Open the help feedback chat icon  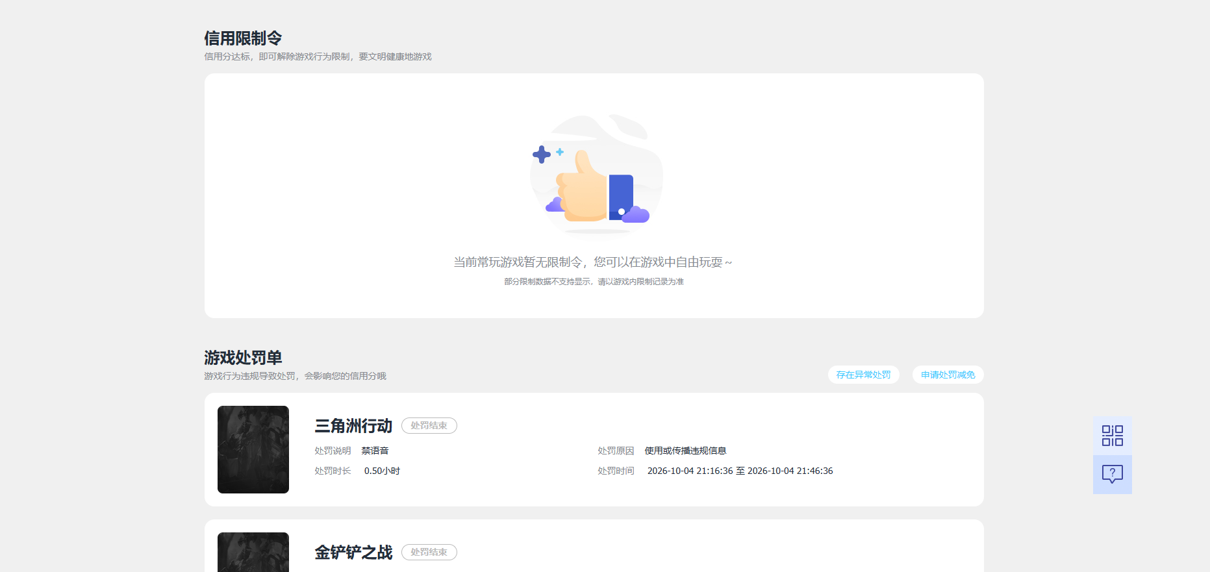pyautogui.click(x=1112, y=475)
